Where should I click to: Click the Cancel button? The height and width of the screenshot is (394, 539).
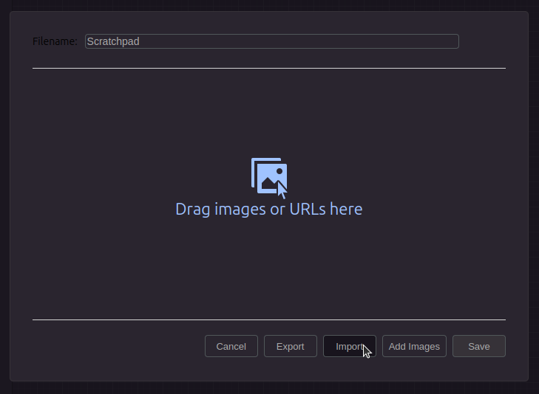tap(231, 346)
